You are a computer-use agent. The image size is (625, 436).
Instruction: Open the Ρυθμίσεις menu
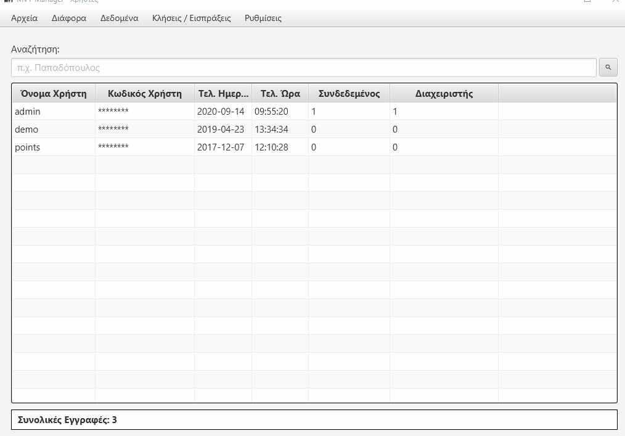coord(263,19)
